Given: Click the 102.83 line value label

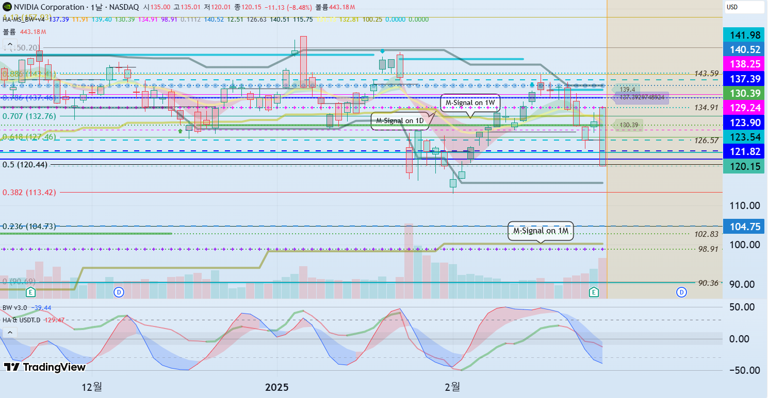Looking at the screenshot, I should [x=707, y=234].
